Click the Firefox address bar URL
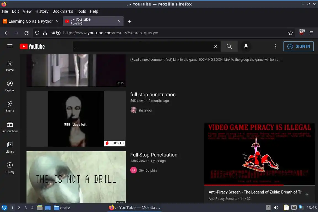 click(111, 33)
